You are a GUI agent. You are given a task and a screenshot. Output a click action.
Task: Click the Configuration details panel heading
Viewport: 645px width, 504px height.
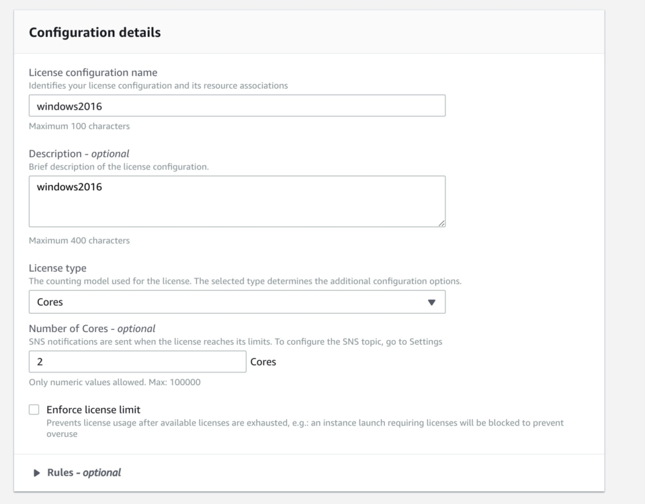pyautogui.click(x=95, y=32)
